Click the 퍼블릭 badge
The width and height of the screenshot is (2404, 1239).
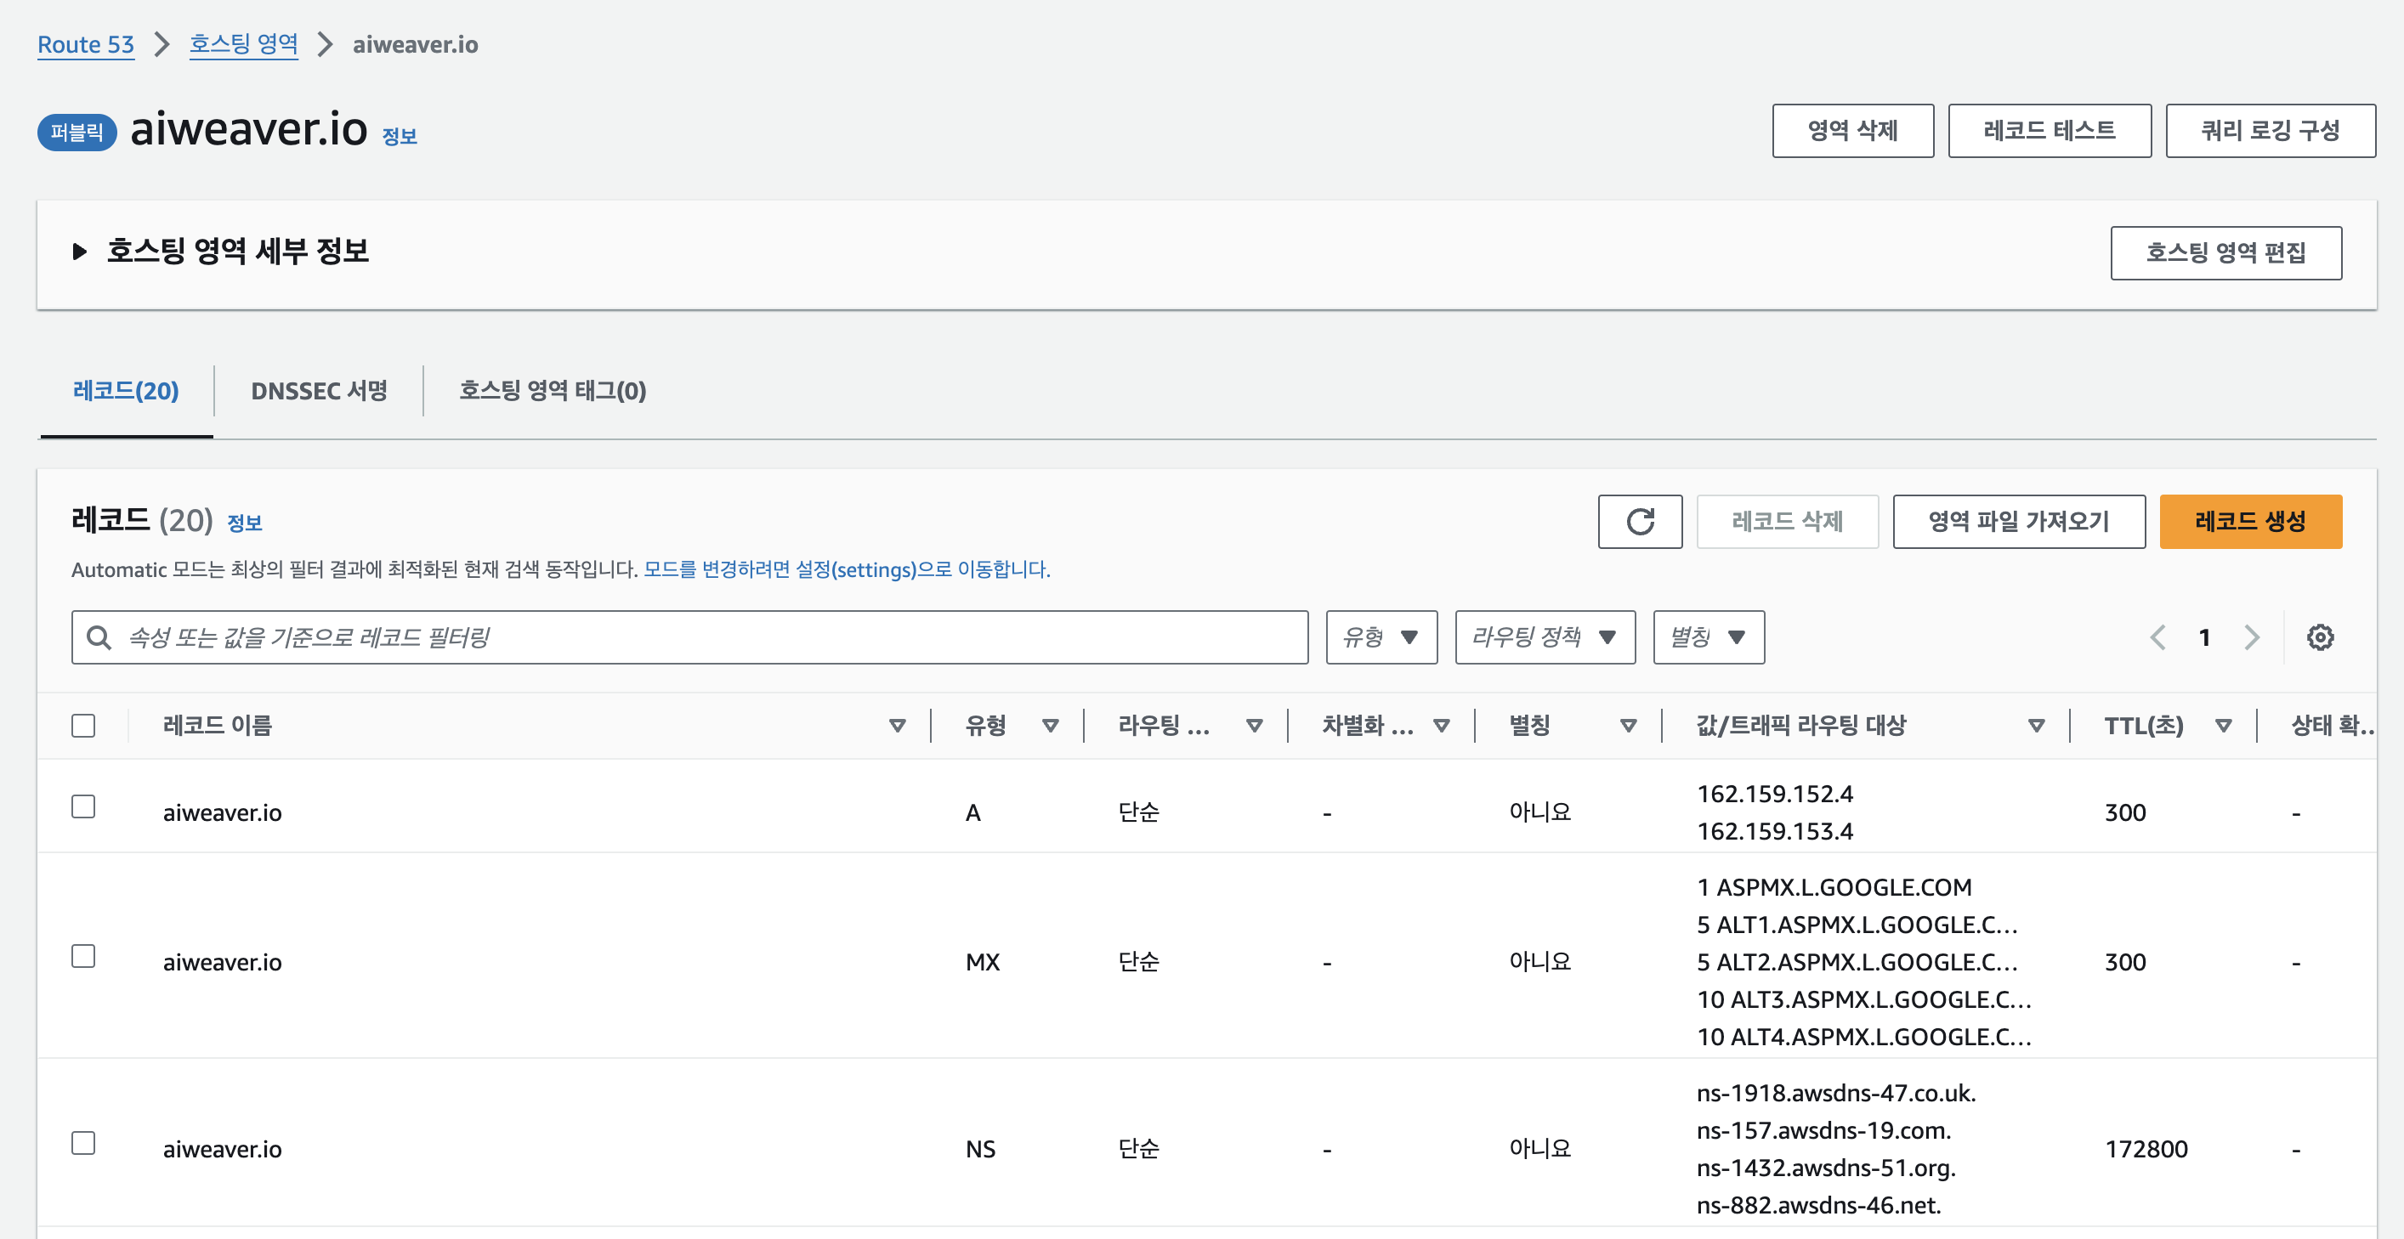pos(77,132)
